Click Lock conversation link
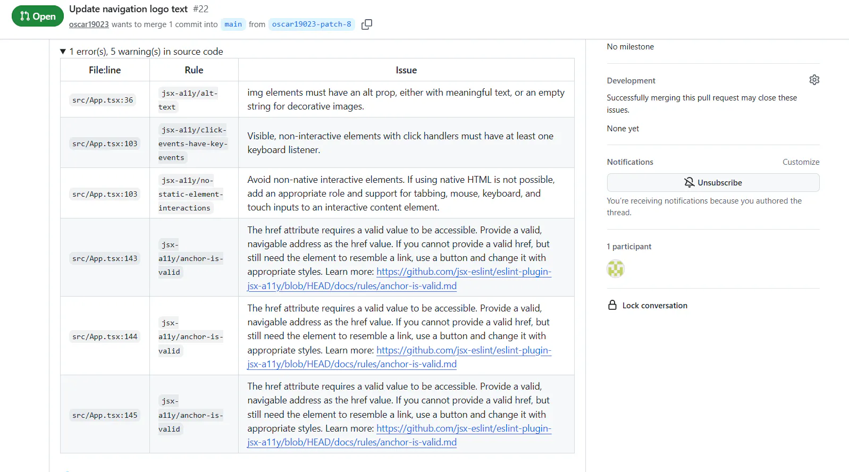Viewport: 849px width, 472px height. pyautogui.click(x=654, y=306)
